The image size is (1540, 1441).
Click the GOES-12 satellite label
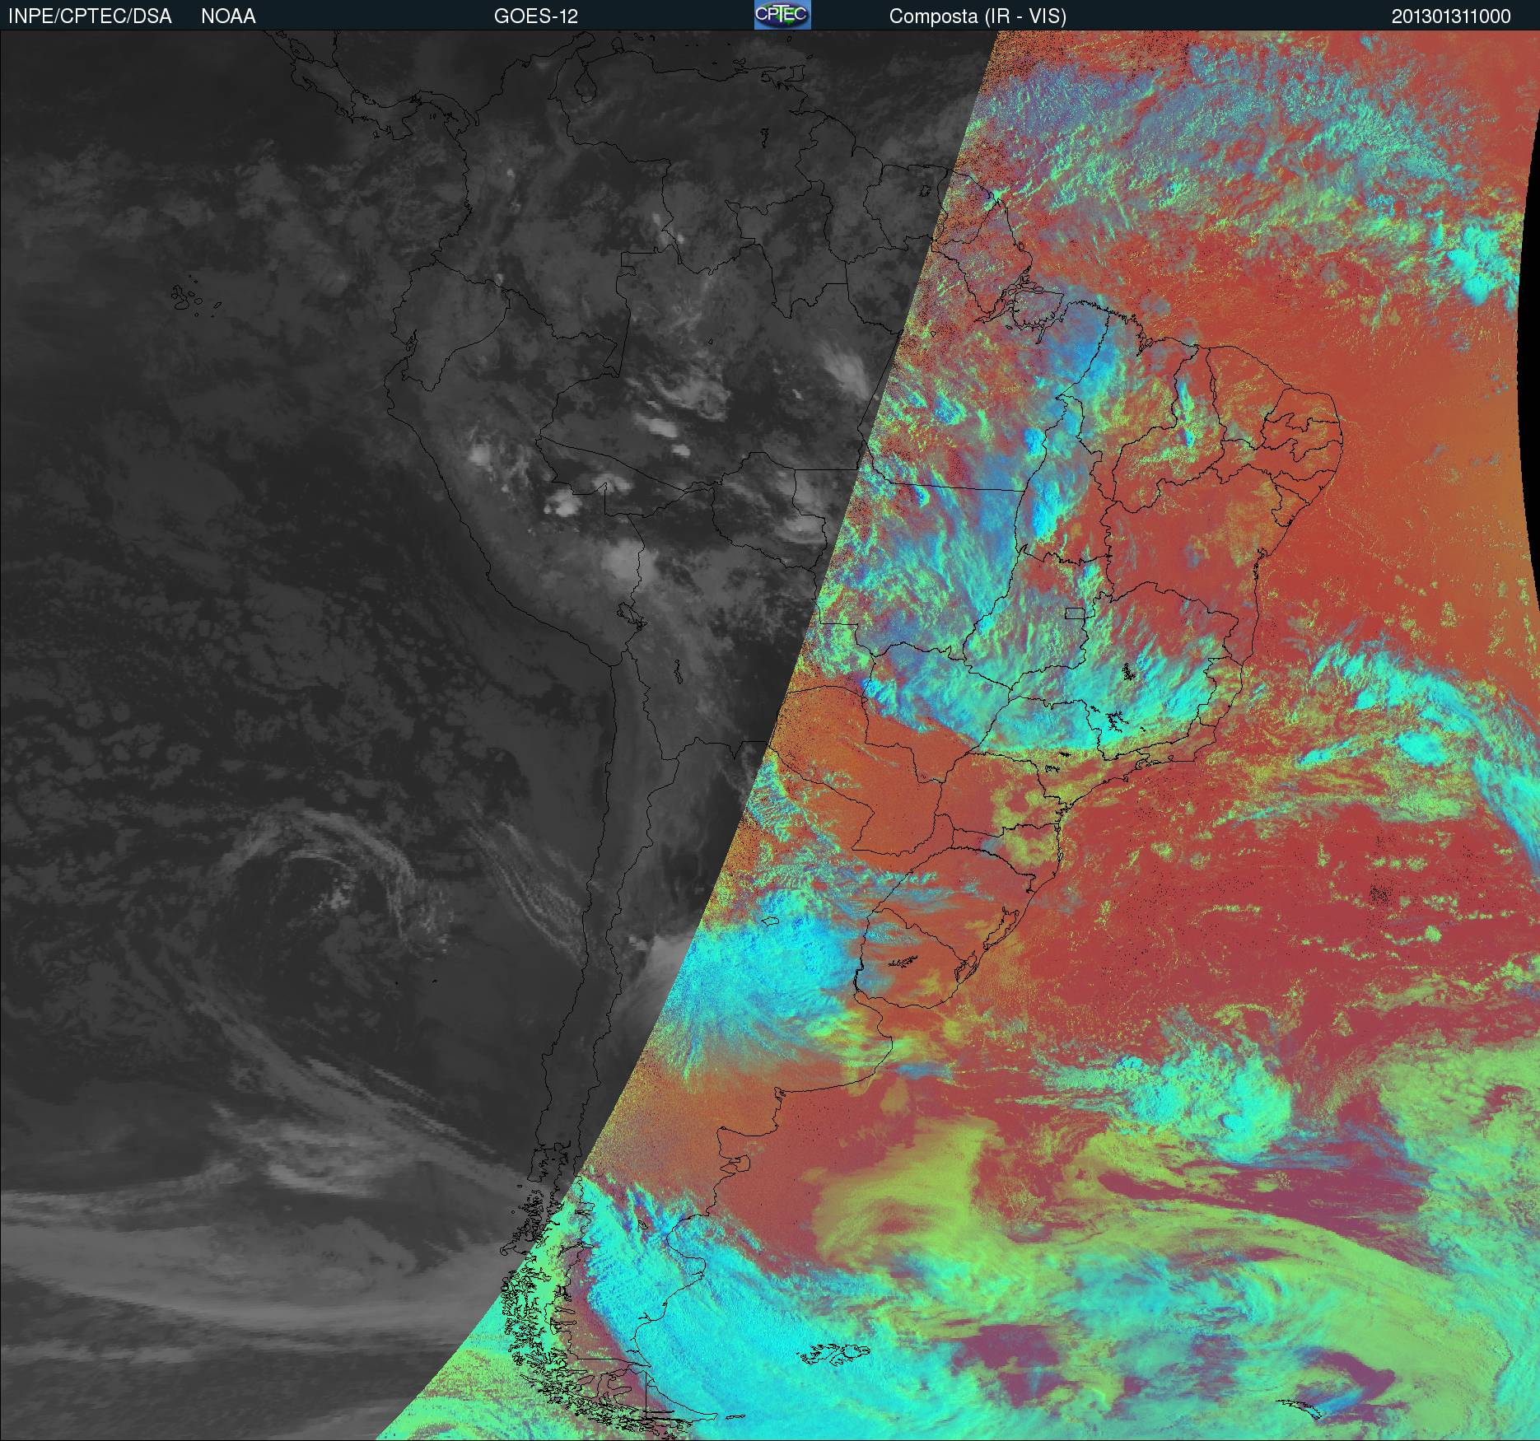point(535,16)
